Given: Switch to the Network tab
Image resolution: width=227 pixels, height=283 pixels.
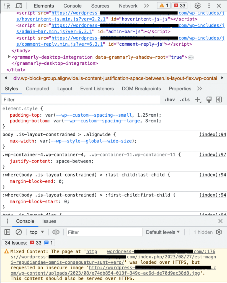Looking at the screenshot, I should (128, 6).
